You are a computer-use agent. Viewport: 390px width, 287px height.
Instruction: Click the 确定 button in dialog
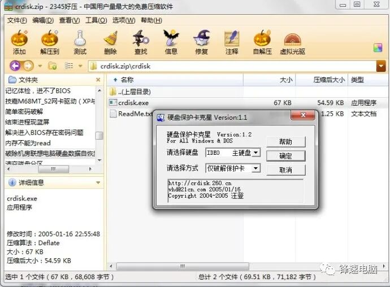coord(285,156)
